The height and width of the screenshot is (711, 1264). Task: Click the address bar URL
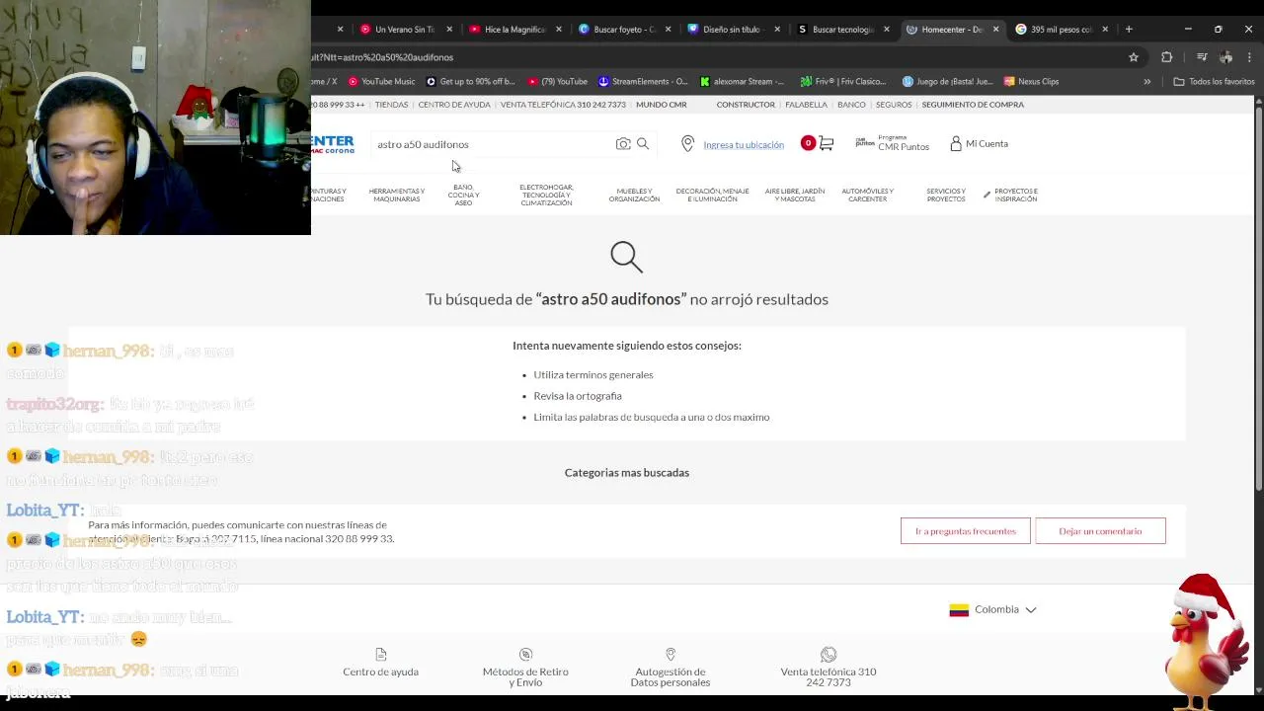pos(382,57)
